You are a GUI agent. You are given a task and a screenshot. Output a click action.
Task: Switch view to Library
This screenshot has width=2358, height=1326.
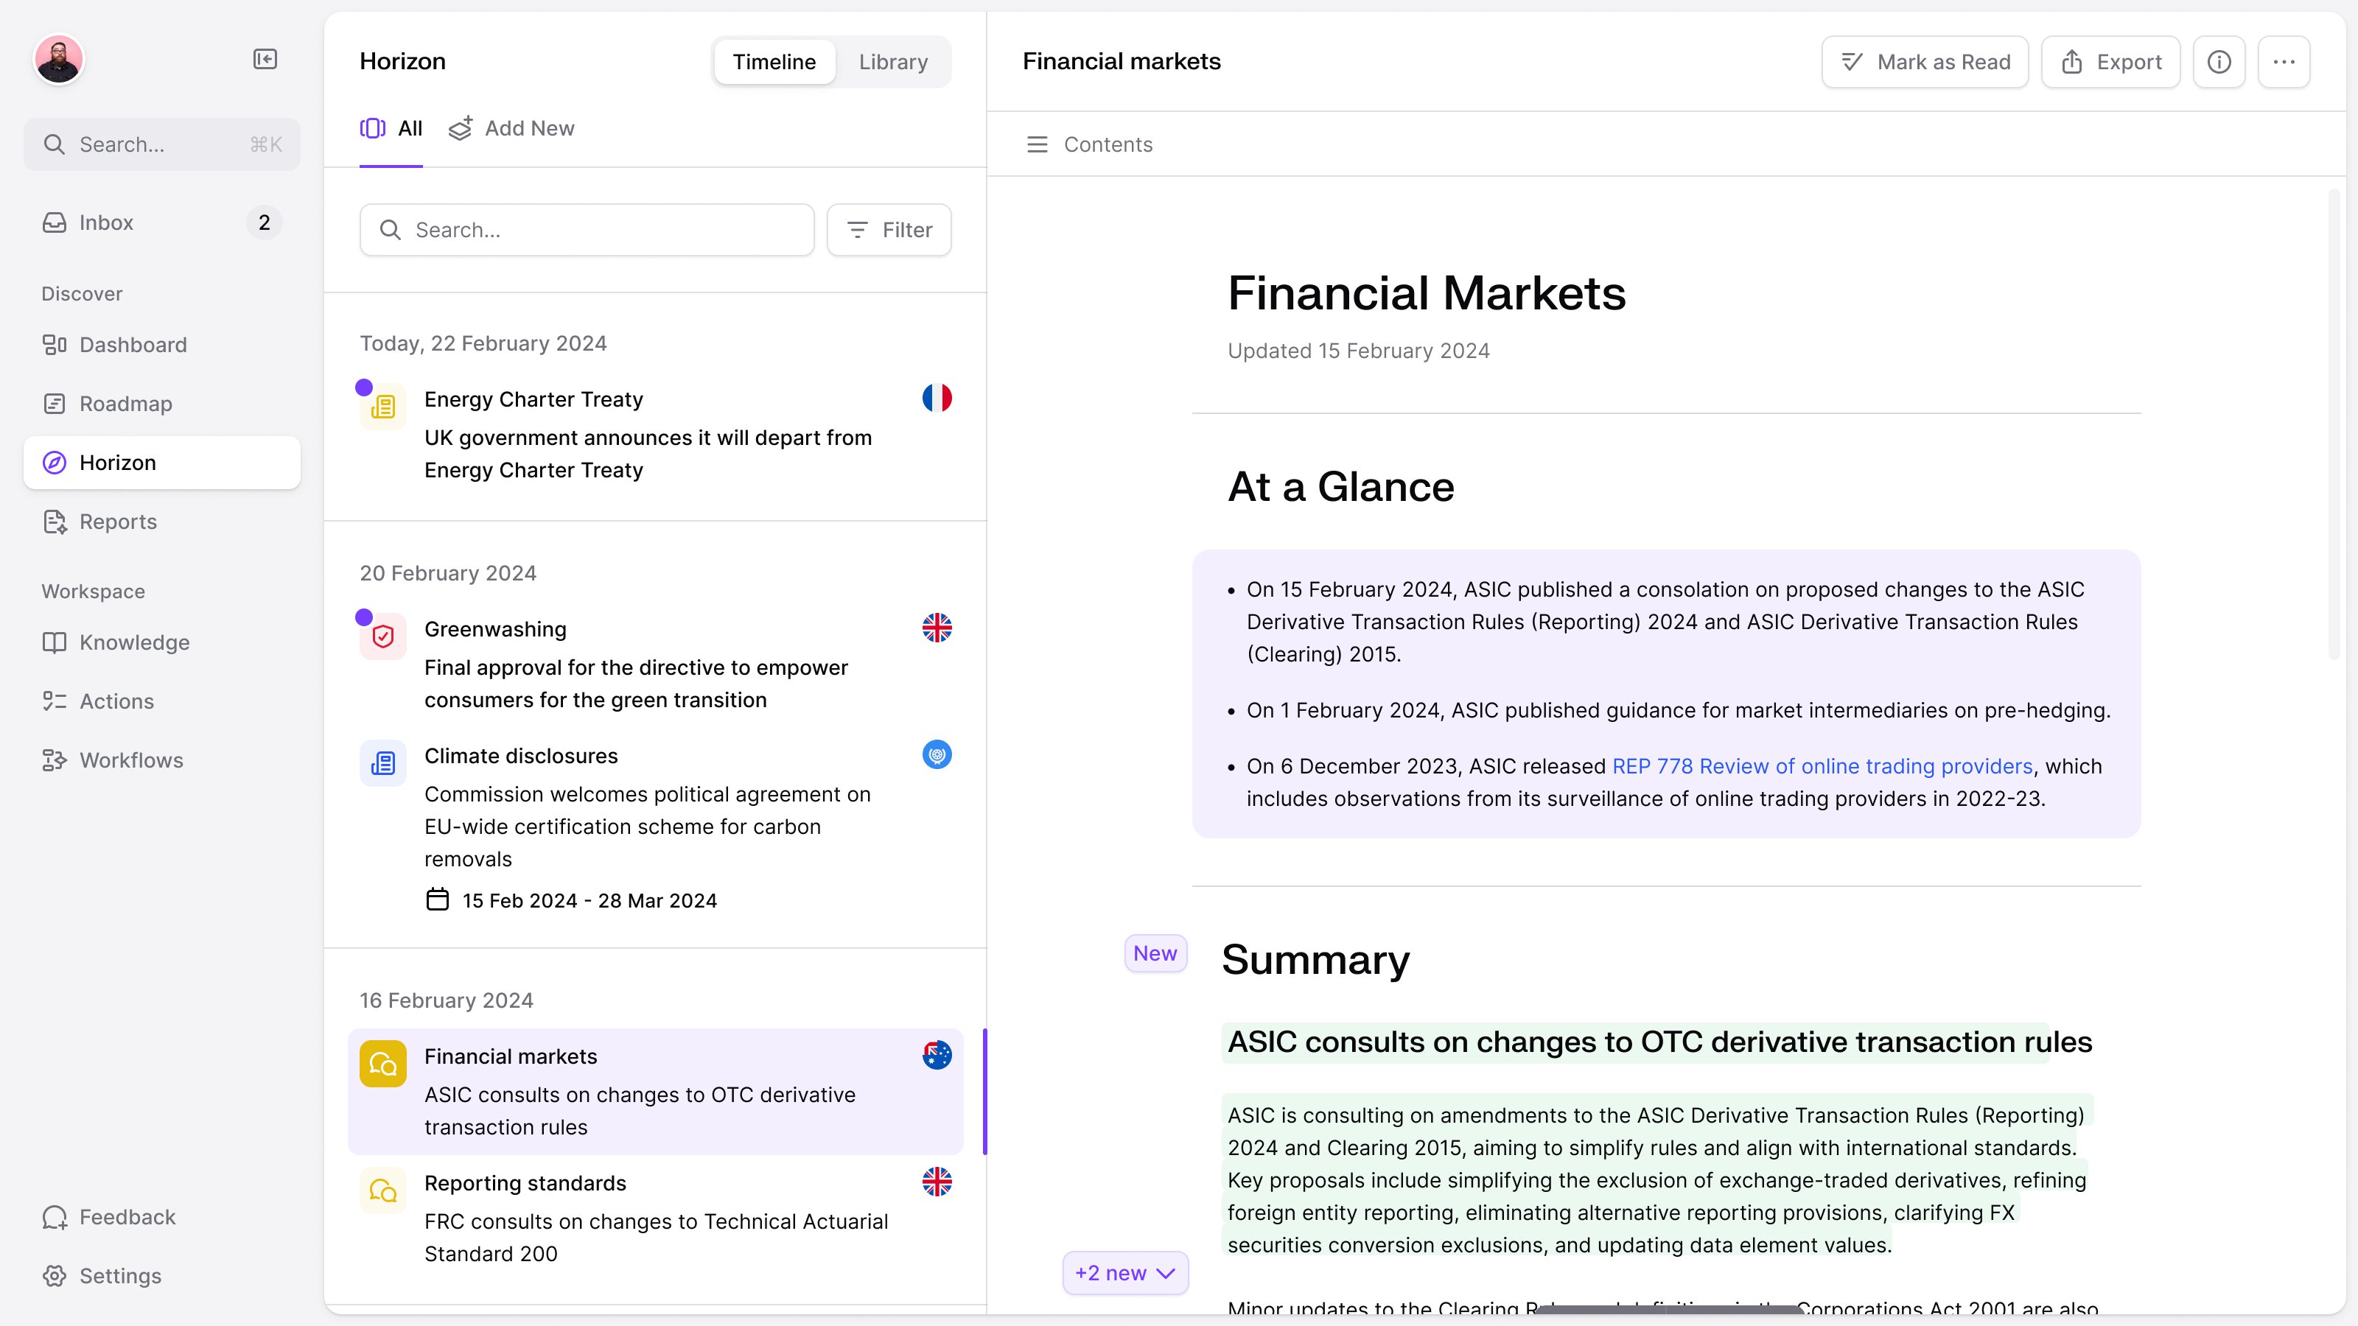(892, 61)
